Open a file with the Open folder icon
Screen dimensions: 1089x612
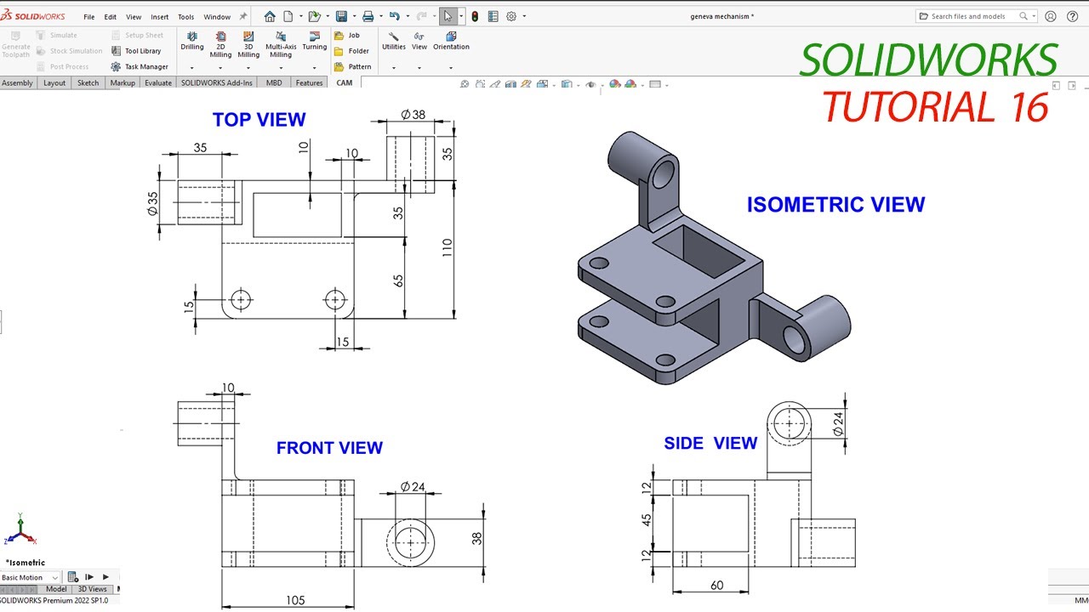314,16
